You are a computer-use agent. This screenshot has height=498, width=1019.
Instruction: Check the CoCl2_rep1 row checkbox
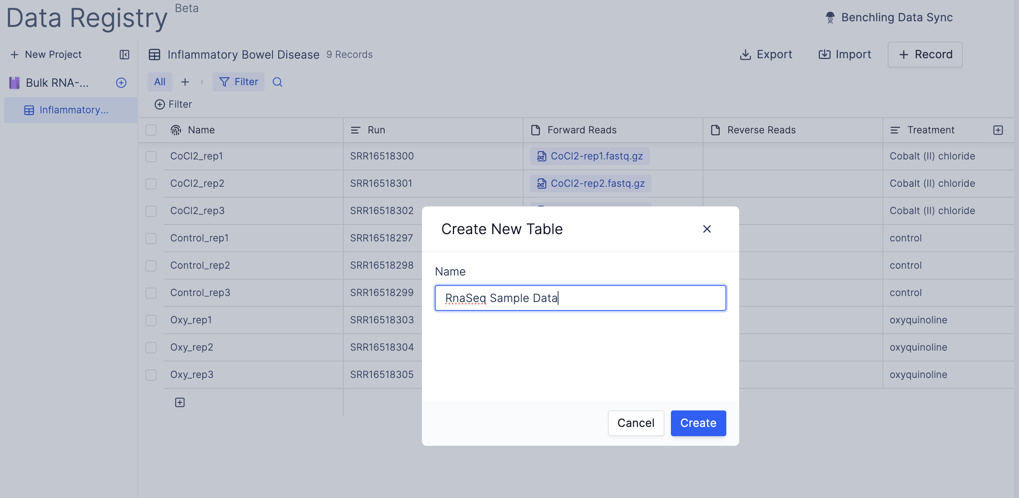pyautogui.click(x=151, y=156)
